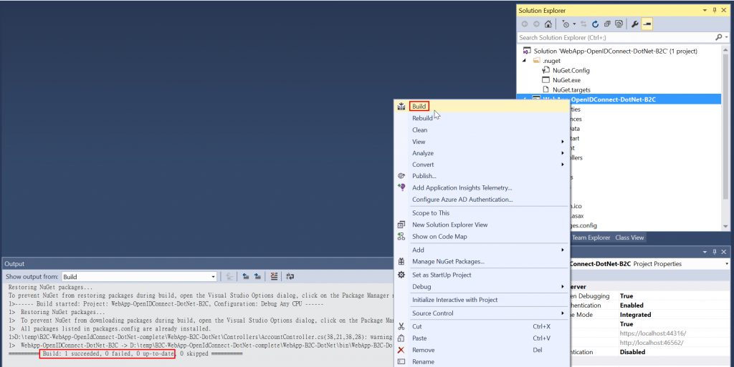Image resolution: width=734 pixels, height=367 pixels.
Task: Switch to the Class View tab
Action: (629, 238)
